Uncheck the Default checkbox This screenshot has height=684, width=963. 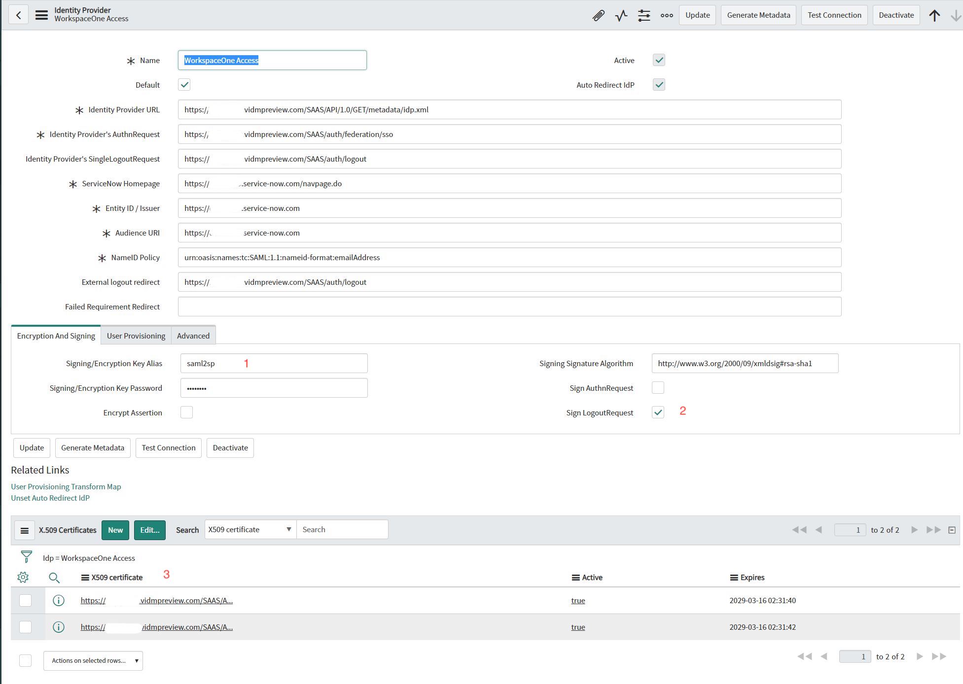click(x=184, y=85)
